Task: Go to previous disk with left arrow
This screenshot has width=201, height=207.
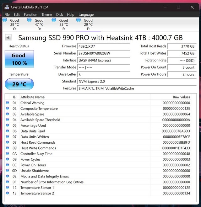Action: [x=8, y=38]
